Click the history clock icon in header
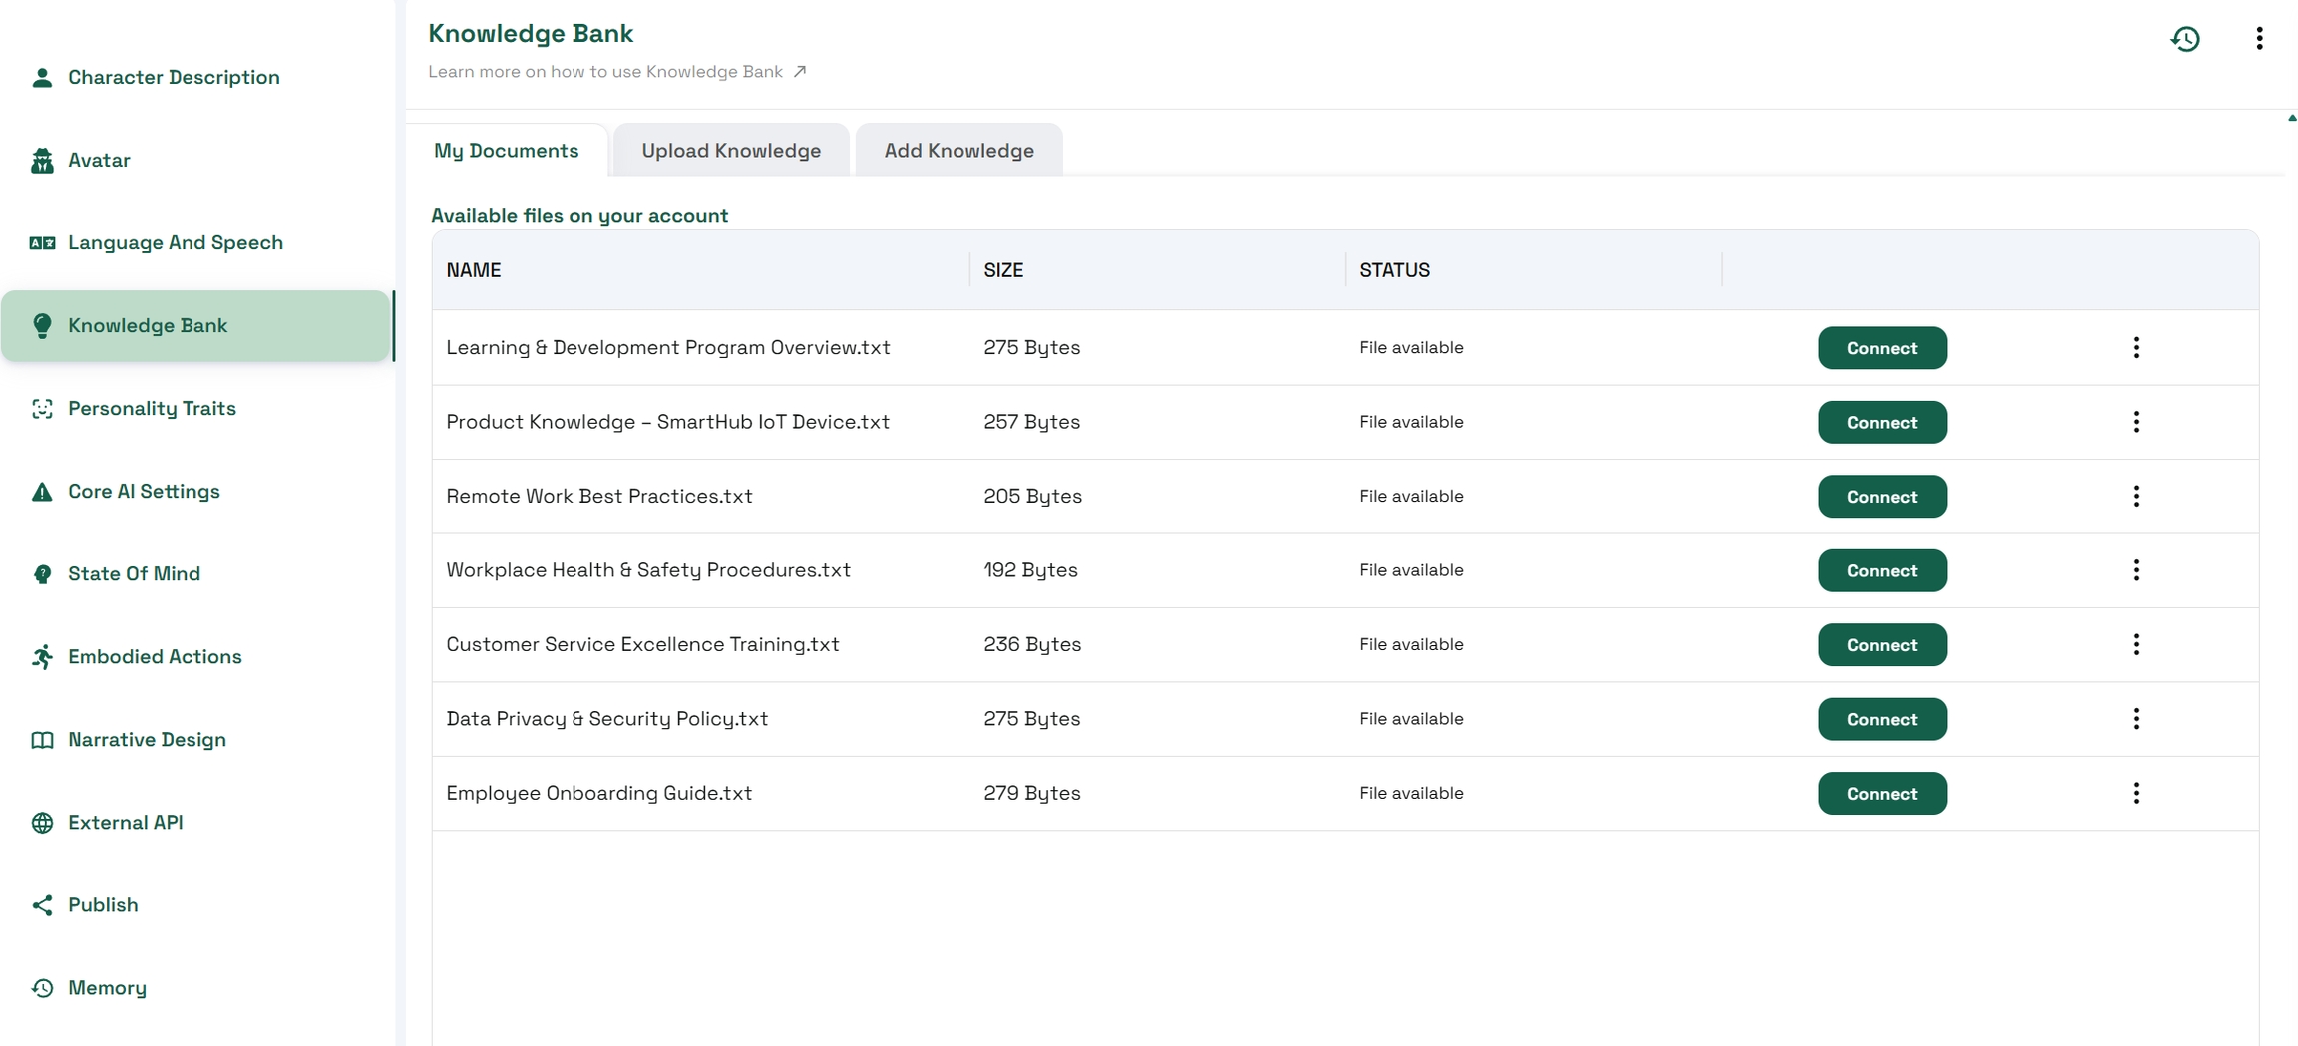Image resolution: width=2298 pixels, height=1046 pixels. [2185, 39]
